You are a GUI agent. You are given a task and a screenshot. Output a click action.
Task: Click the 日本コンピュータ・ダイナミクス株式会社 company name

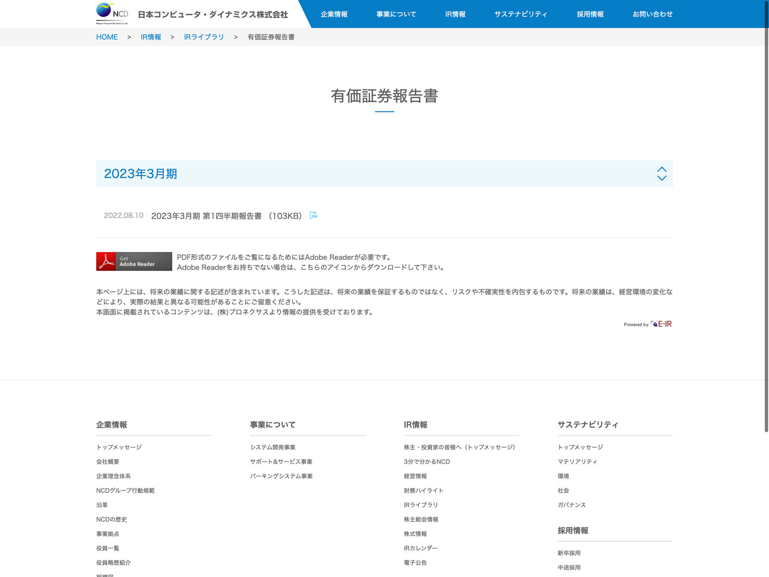(213, 14)
